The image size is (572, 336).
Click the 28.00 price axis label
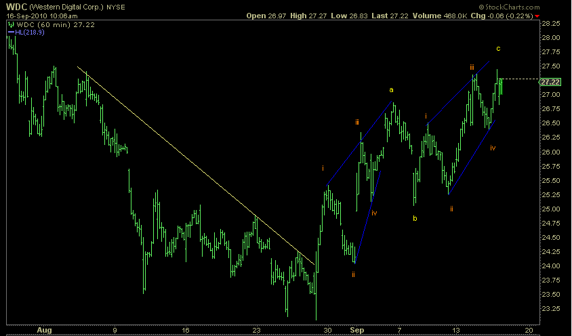[x=551, y=37]
